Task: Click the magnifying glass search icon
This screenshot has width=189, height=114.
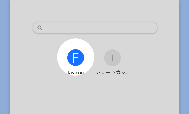Action: pyautogui.click(x=40, y=28)
